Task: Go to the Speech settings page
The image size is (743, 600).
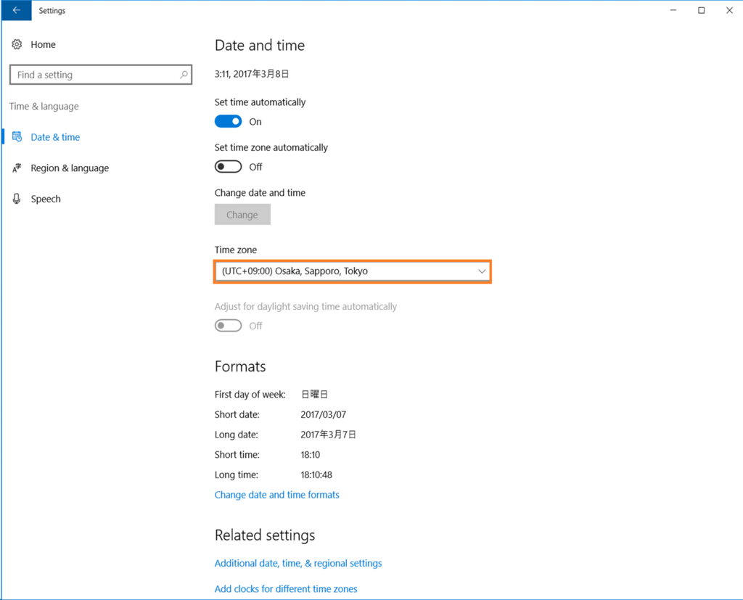Action: [x=46, y=199]
